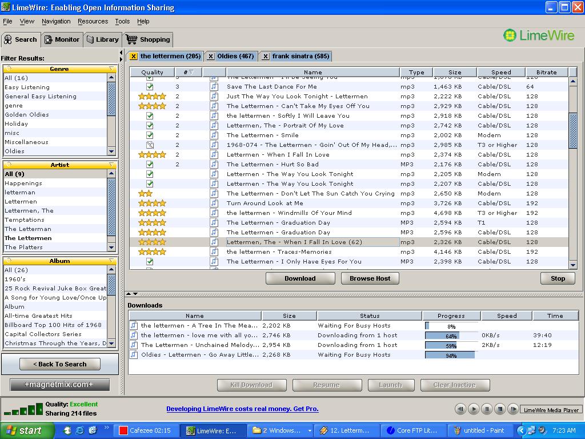Click file icon for Go Away Little... download
Image resolution: width=585 pixels, height=439 pixels.
coord(134,354)
